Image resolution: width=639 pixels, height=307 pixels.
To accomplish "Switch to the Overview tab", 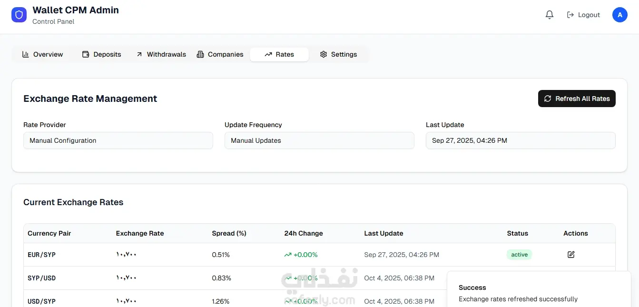I will (43, 54).
